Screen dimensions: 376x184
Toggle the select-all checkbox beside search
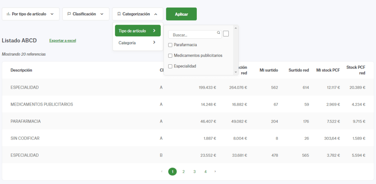[x=226, y=33]
